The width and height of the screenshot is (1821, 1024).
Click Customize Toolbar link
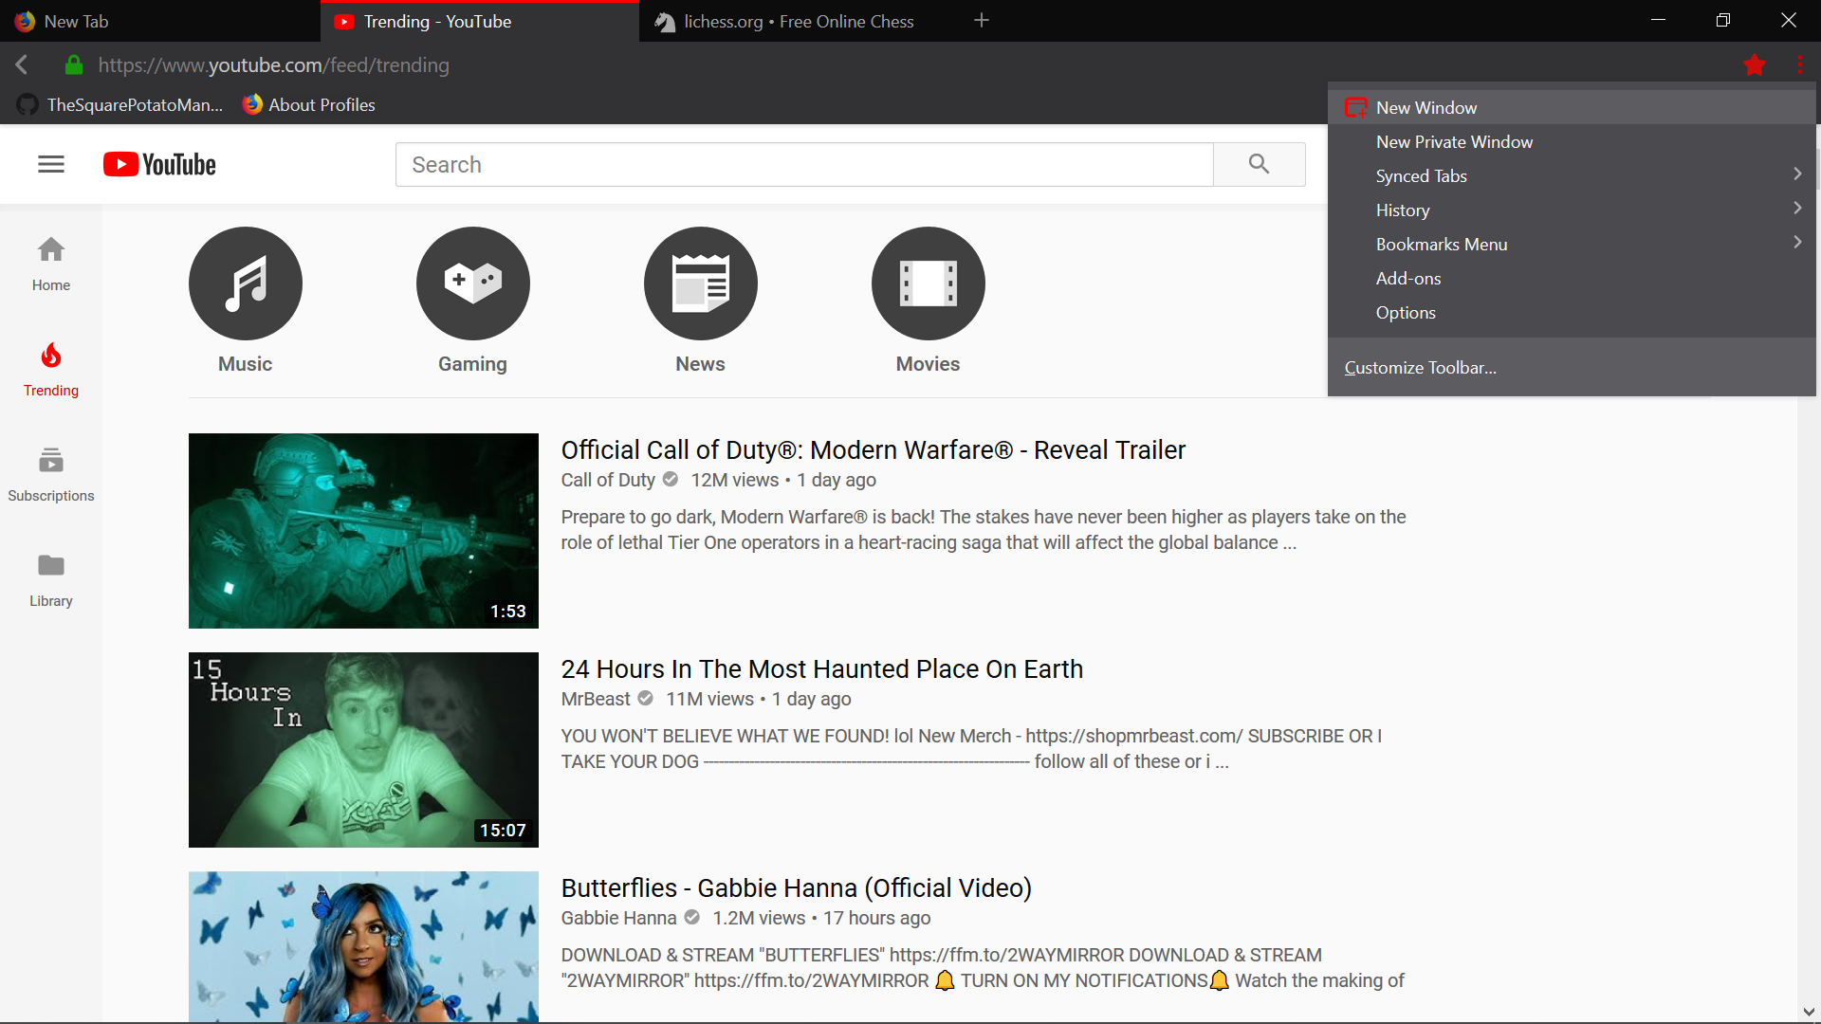tap(1420, 367)
